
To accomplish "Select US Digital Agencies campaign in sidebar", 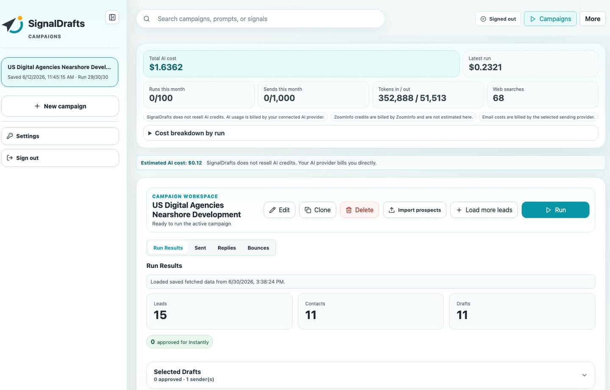I will tap(60, 72).
